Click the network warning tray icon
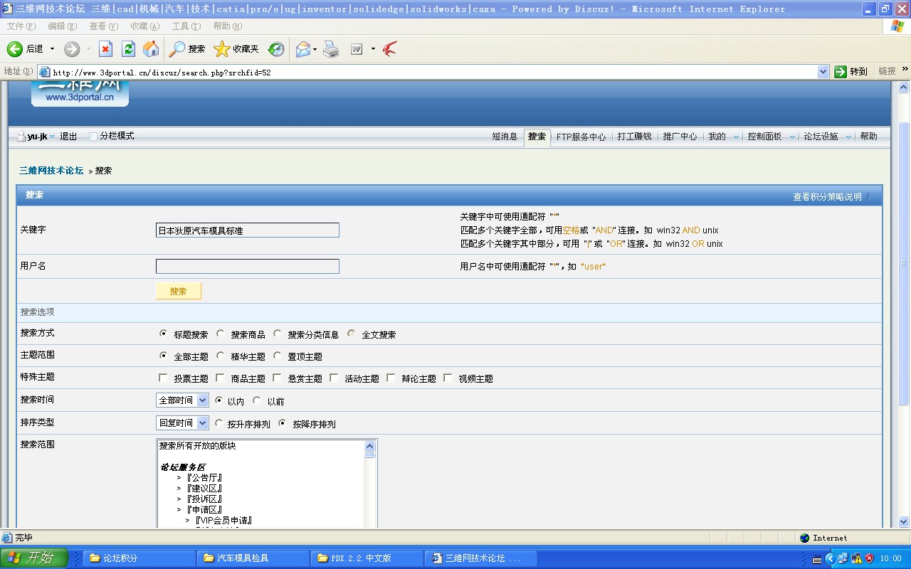Viewport: 911px width, 569px height. tap(856, 558)
